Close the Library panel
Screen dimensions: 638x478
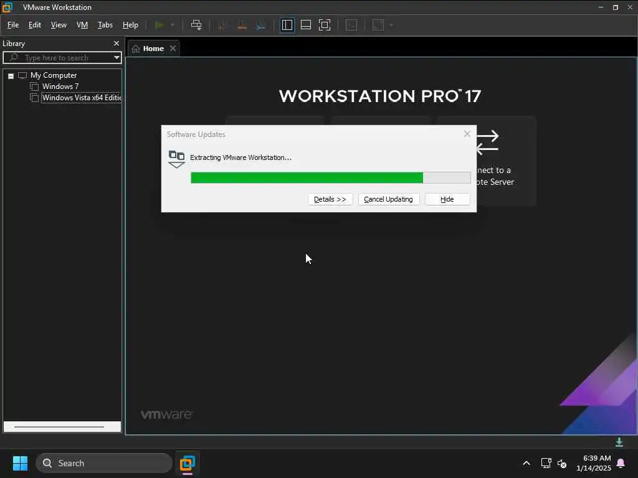(117, 44)
